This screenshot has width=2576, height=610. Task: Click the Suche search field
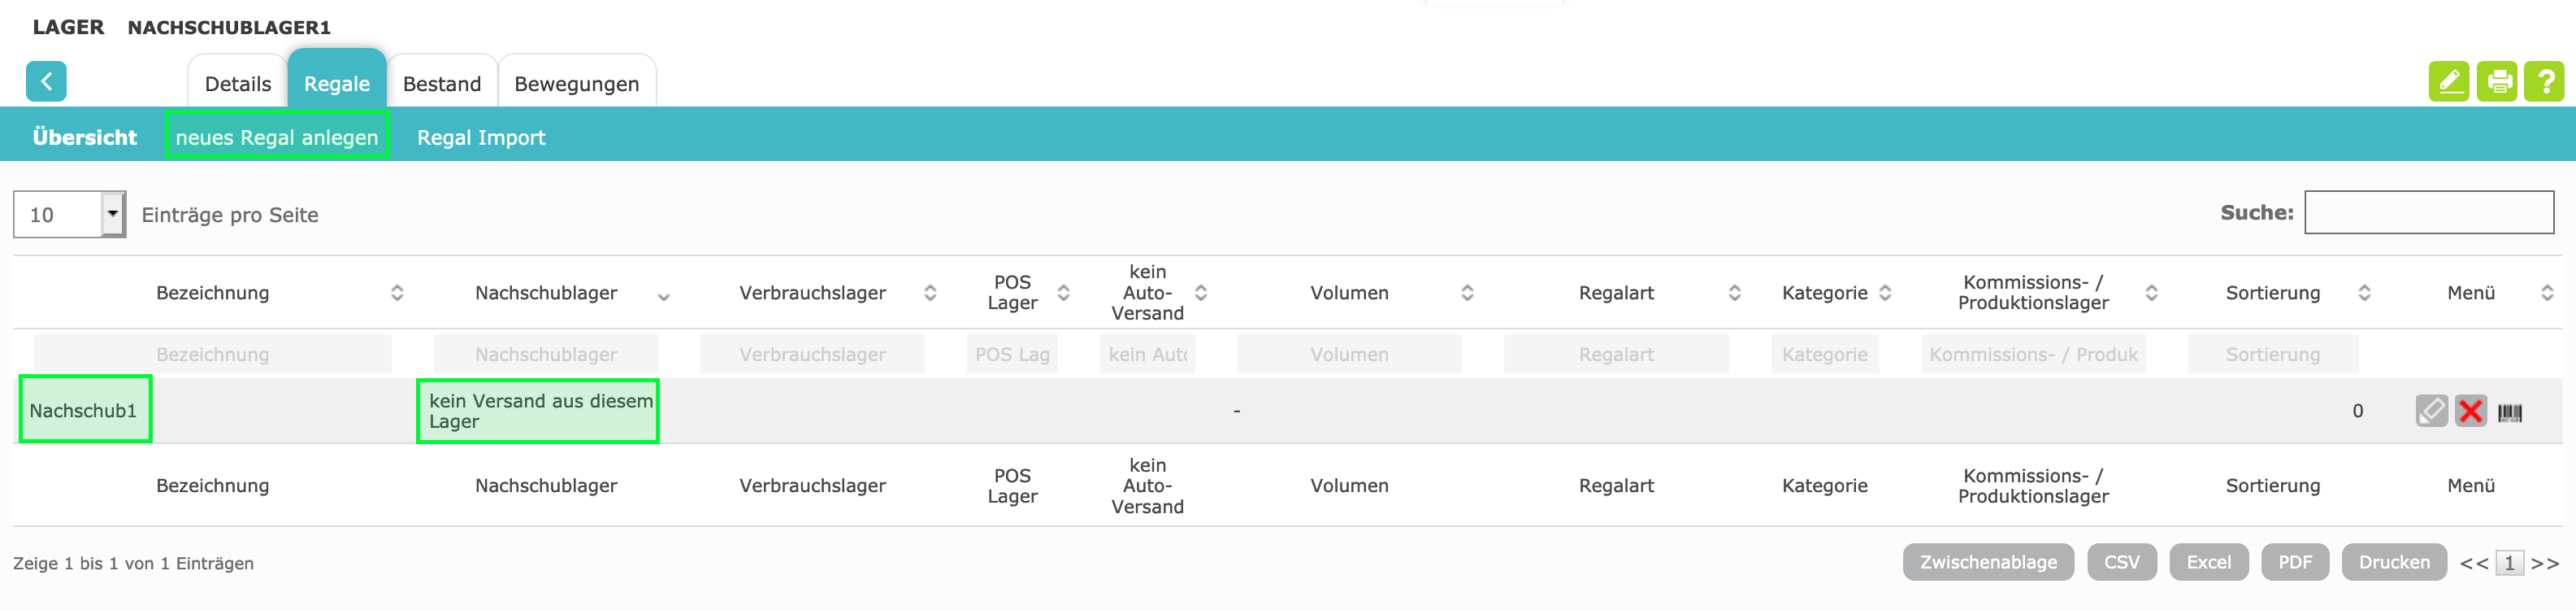[2428, 212]
